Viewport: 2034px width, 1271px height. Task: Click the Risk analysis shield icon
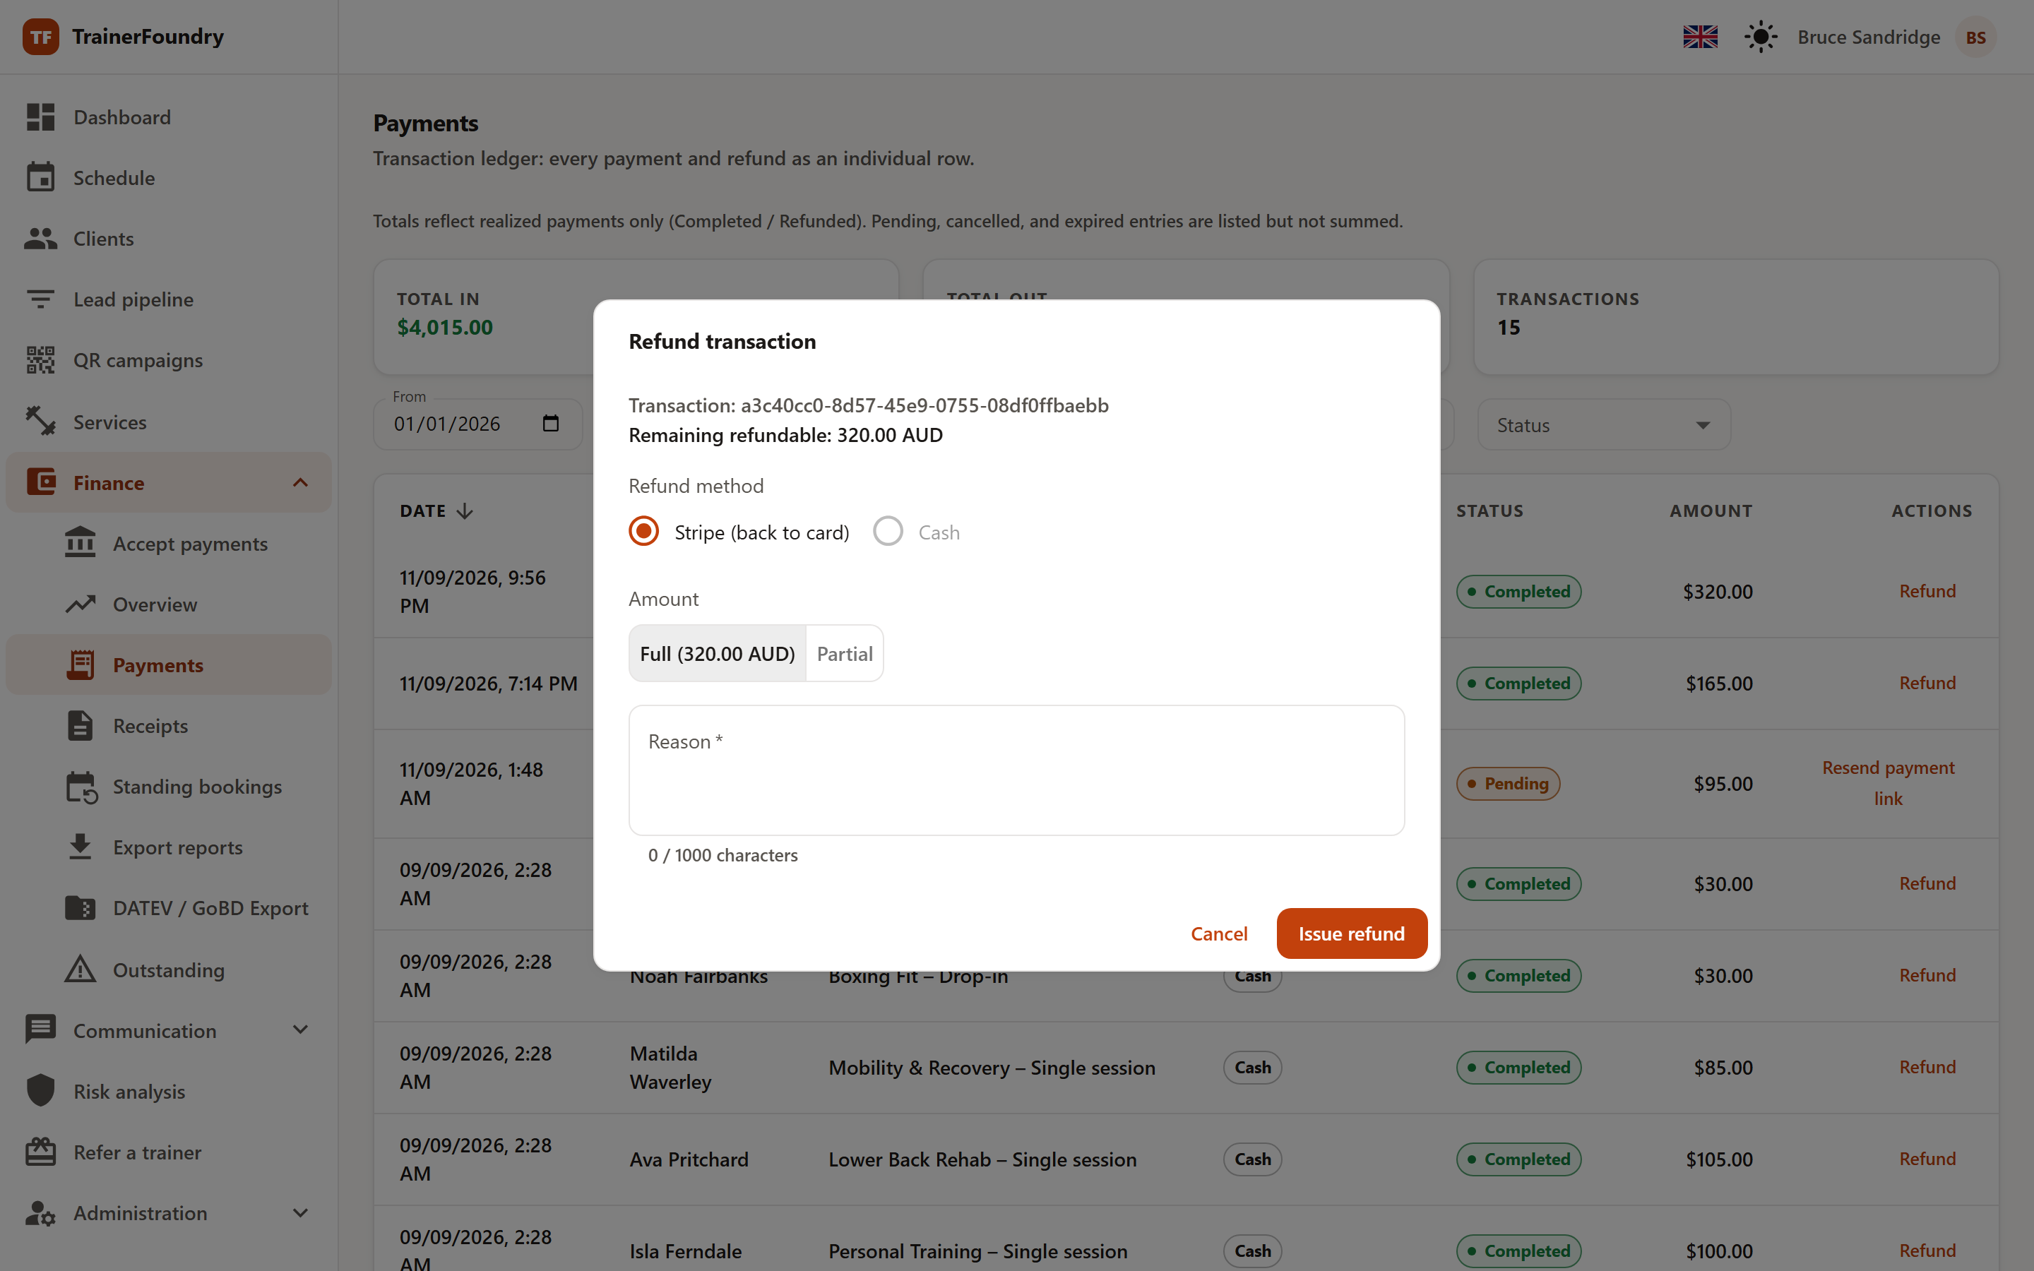(x=40, y=1091)
